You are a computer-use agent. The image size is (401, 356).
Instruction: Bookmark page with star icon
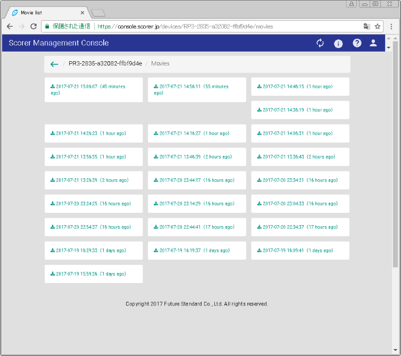[x=378, y=27]
